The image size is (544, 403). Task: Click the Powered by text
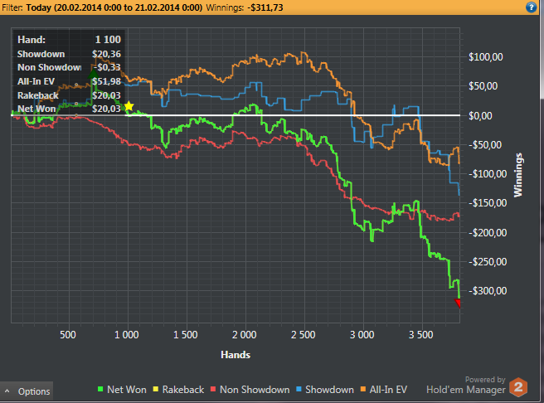(485, 380)
